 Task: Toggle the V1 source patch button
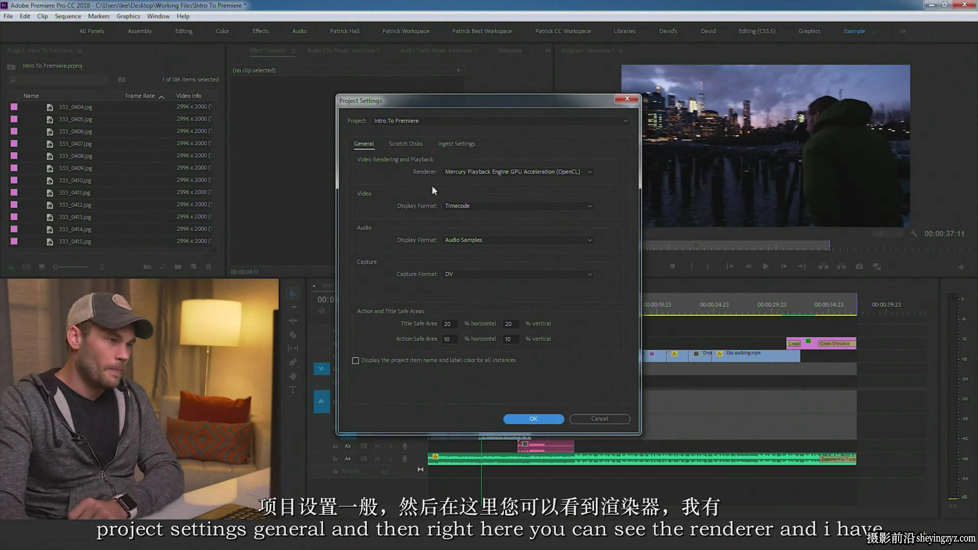point(321,368)
